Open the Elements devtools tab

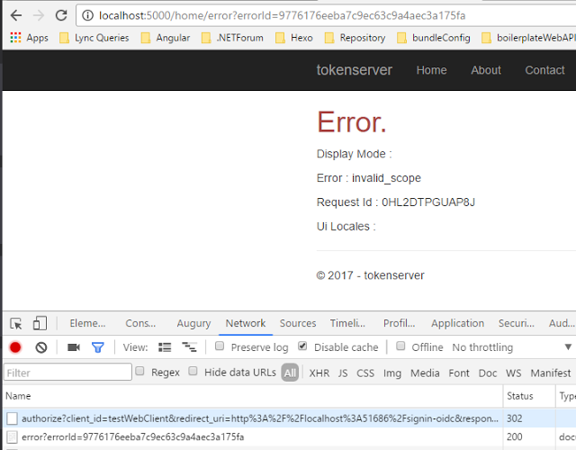coord(87,323)
